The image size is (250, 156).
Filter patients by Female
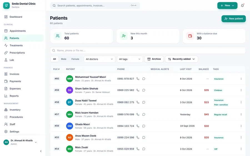click(75, 59)
